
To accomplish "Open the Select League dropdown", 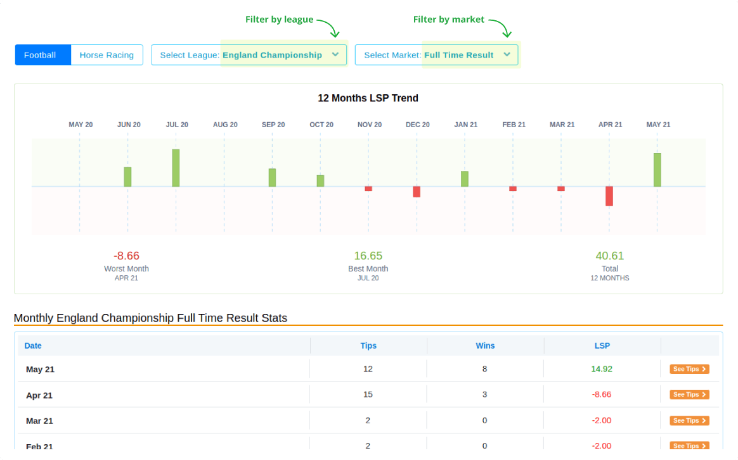I will coord(249,55).
